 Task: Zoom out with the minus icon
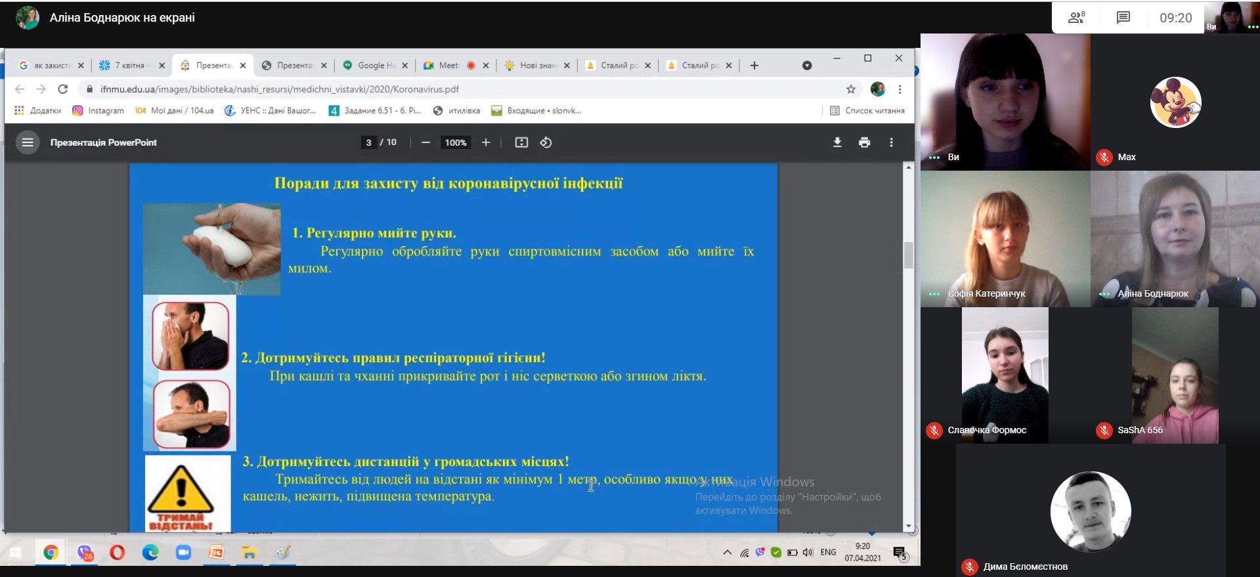[x=425, y=142]
